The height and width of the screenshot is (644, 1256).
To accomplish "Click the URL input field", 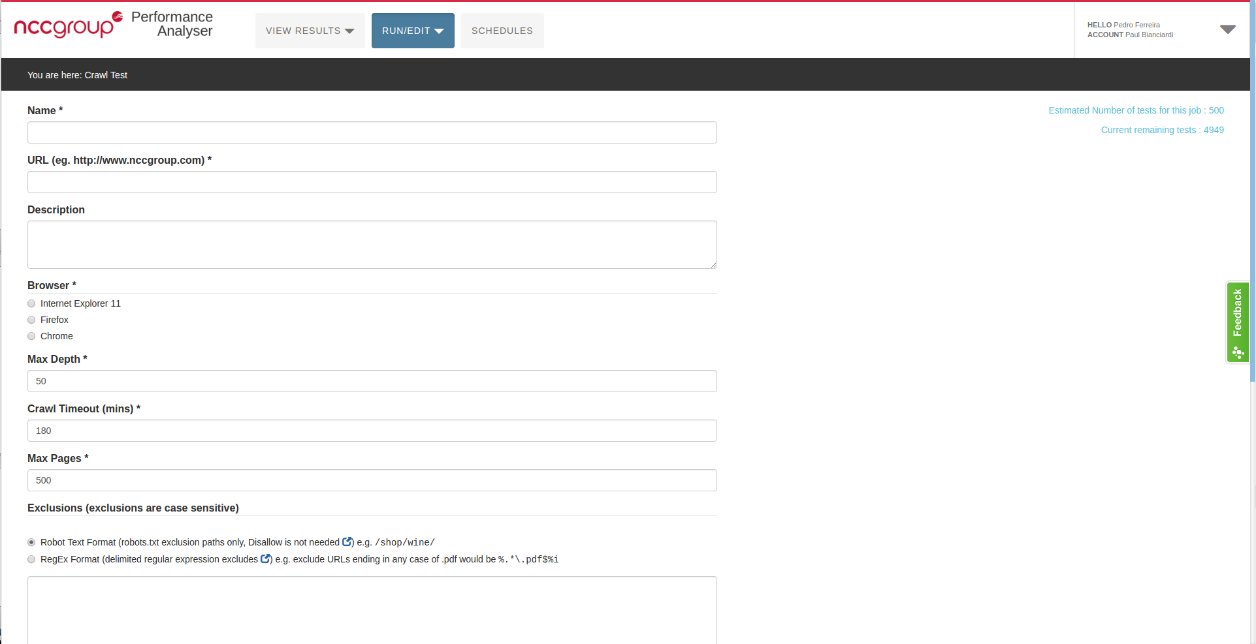I will click(372, 182).
